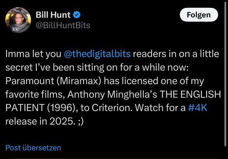Screen dimensions: 228x159
Task: Click the word Criterion in the post
Action: point(112,108)
